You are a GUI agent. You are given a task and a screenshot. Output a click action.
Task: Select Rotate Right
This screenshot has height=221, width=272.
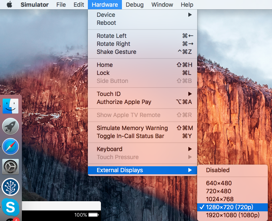point(143,44)
